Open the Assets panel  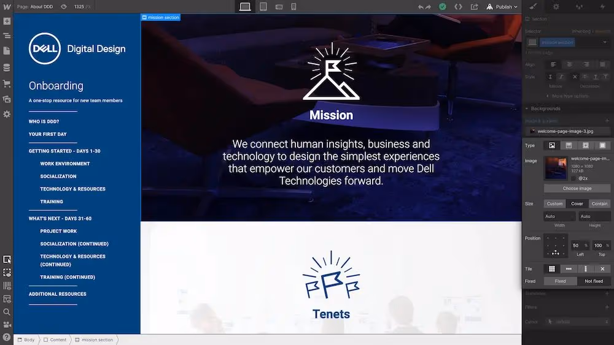click(7, 99)
